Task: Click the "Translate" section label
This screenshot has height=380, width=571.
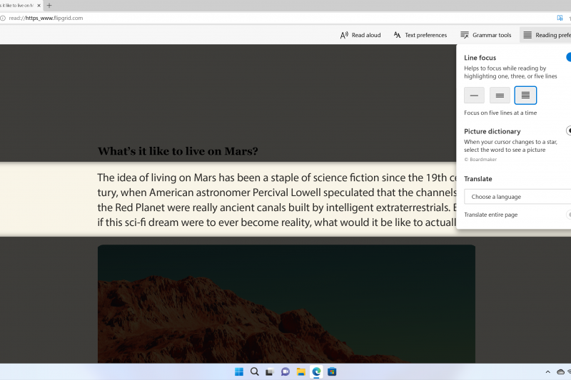Action: coord(477,179)
